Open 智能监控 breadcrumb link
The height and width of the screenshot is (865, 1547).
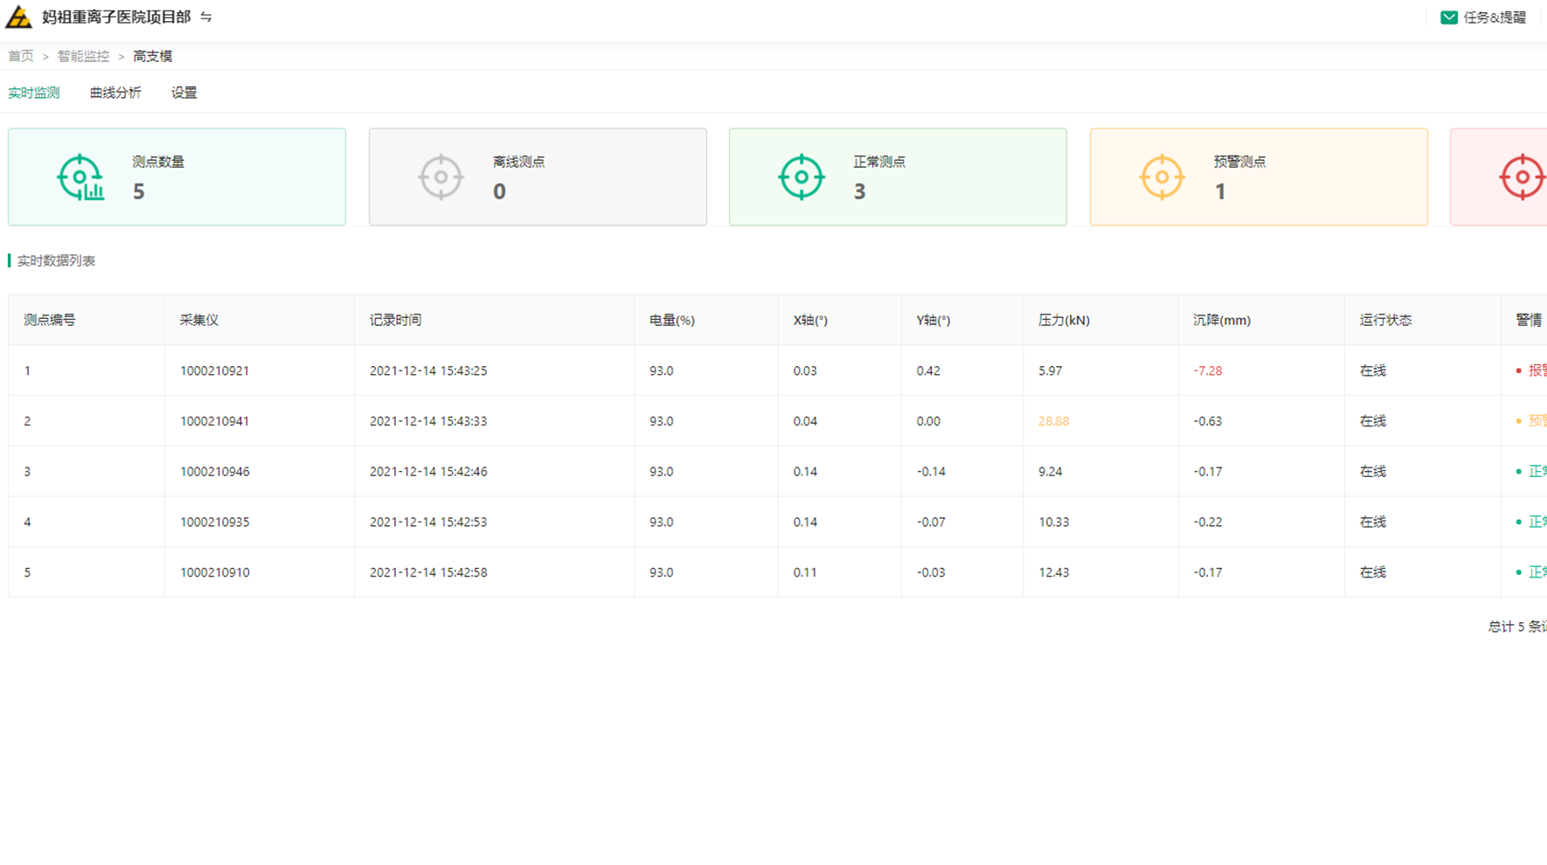(x=84, y=56)
